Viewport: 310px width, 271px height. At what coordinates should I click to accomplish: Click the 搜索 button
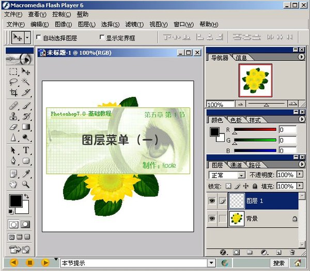(279, 263)
